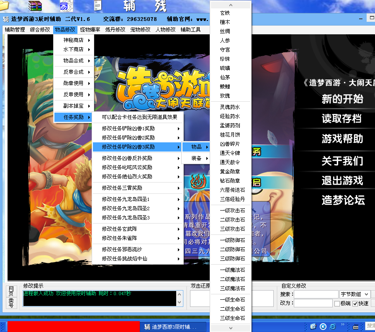Screen dimensions: 375x332
Task: Expand the 水下商店 submenu
Action: click(x=74, y=49)
